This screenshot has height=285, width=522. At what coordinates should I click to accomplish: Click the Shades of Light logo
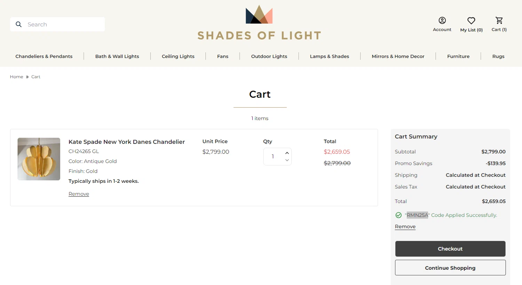(259, 23)
